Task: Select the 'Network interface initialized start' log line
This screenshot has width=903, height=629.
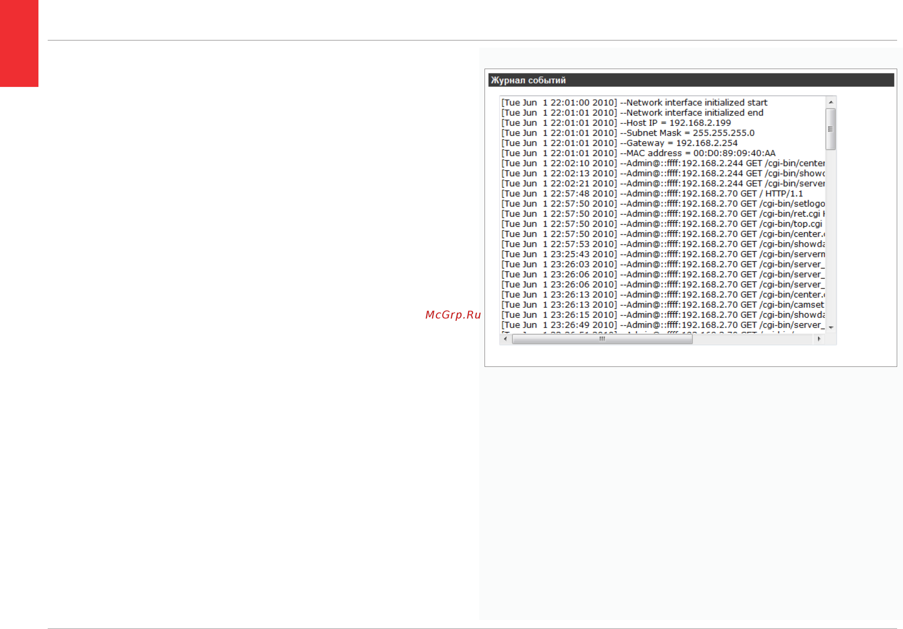Action: point(634,103)
